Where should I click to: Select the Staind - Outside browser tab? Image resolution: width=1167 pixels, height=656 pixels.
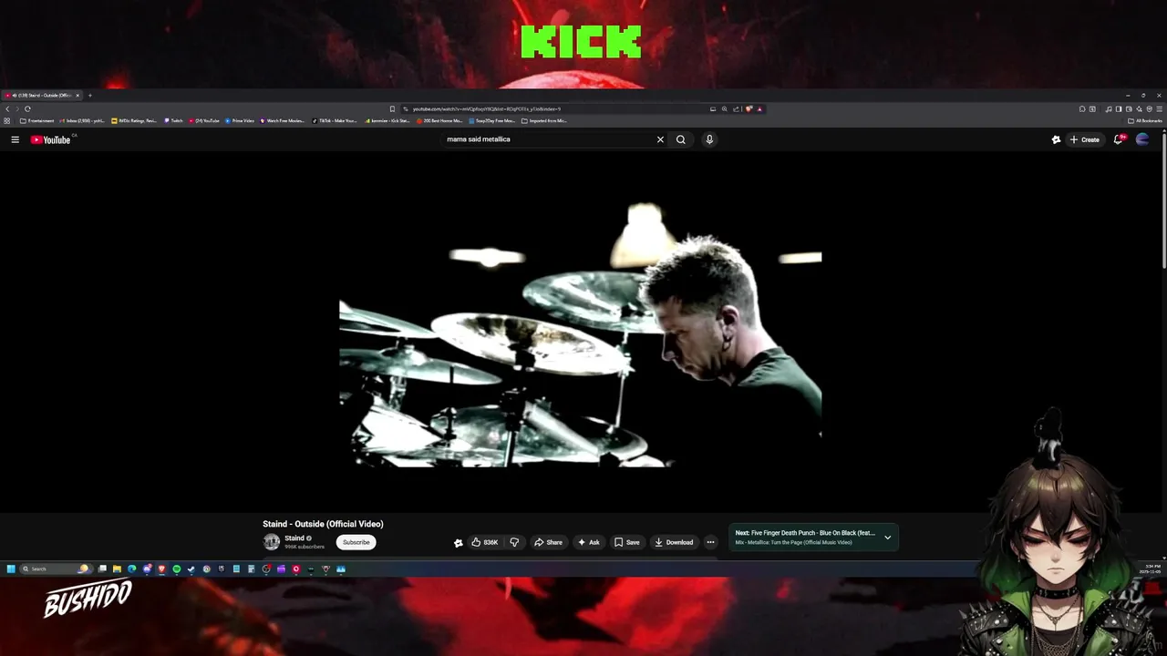[42, 95]
